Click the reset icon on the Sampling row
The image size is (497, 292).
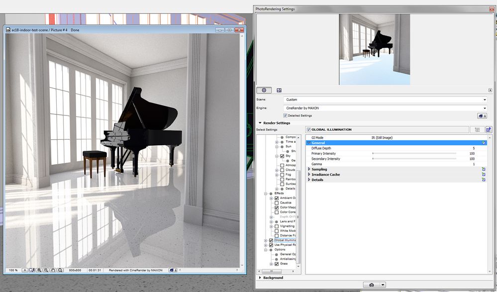point(484,169)
